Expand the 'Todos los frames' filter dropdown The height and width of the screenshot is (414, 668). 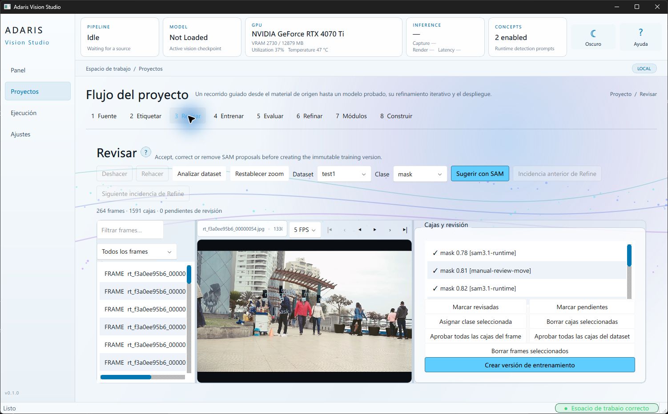pos(137,251)
